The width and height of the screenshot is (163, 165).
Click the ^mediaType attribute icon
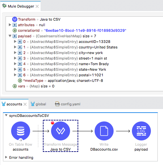(20, 81)
